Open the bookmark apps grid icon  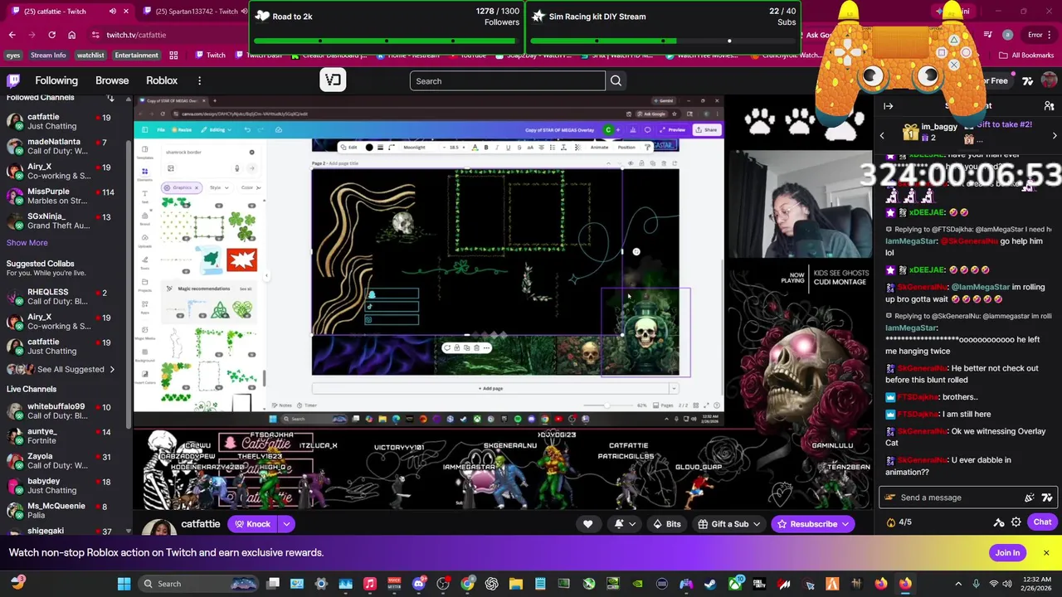(173, 56)
